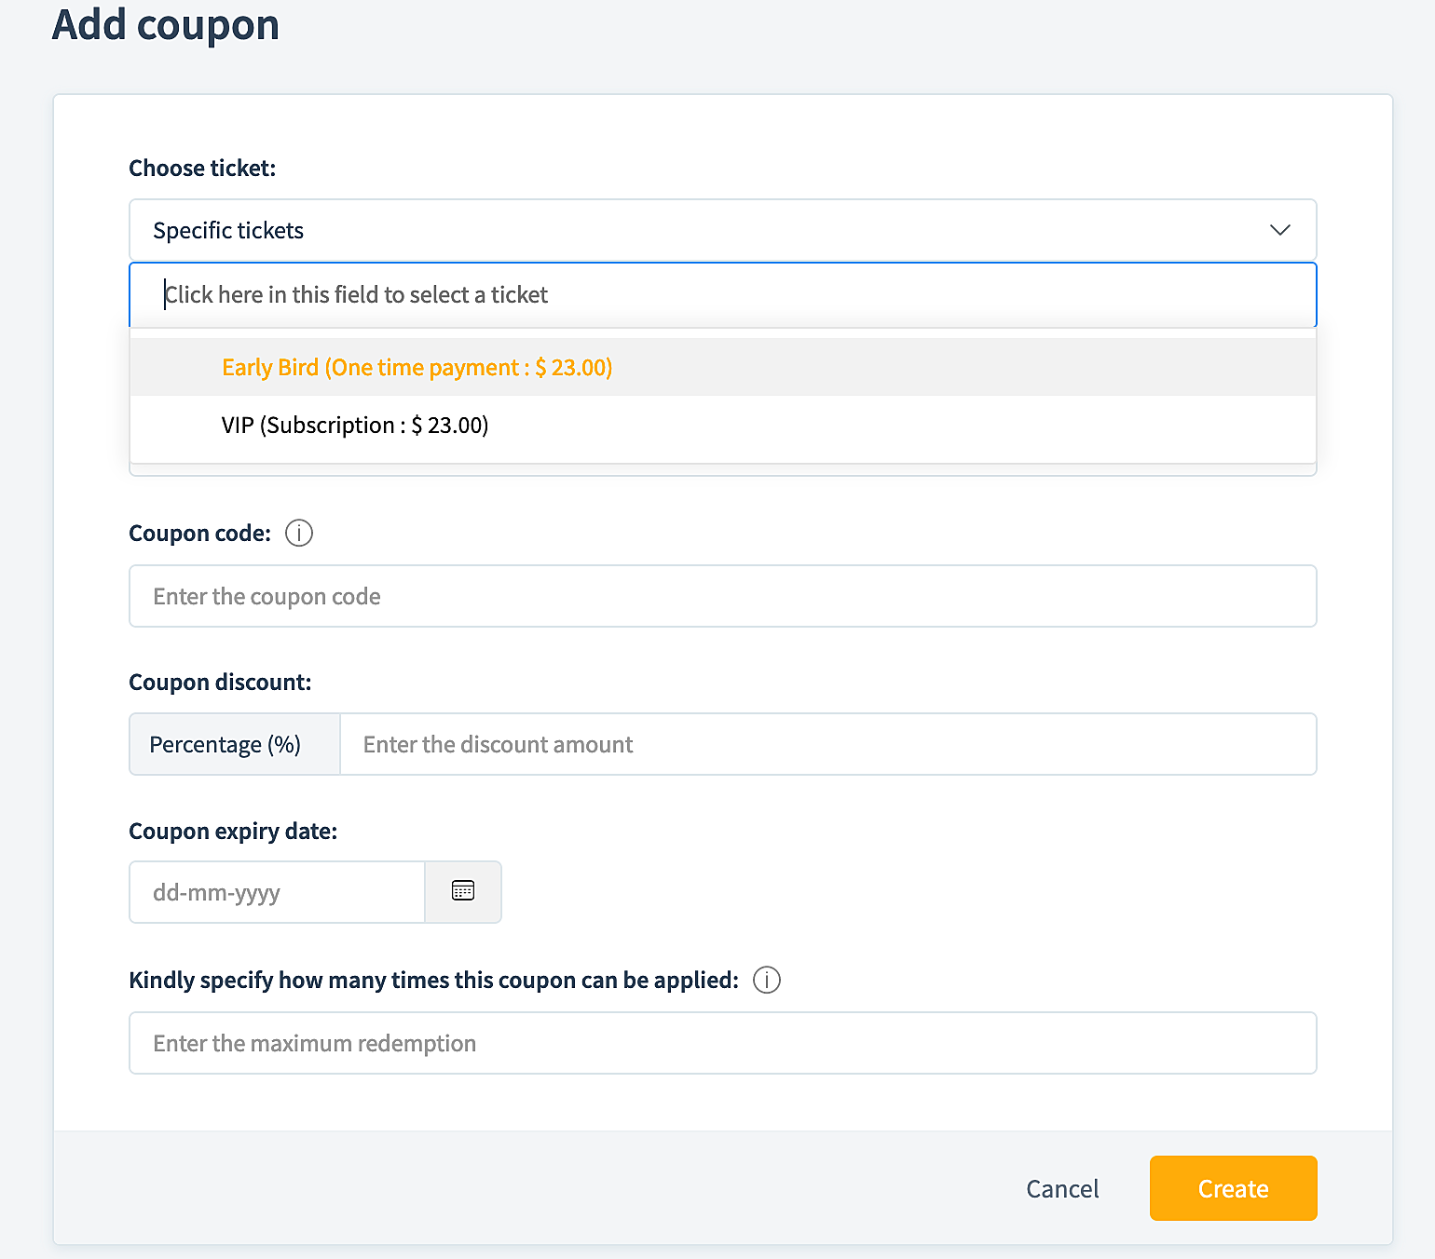The height and width of the screenshot is (1259, 1435).
Task: Click the "Add coupon" page heading
Action: pyautogui.click(x=166, y=25)
